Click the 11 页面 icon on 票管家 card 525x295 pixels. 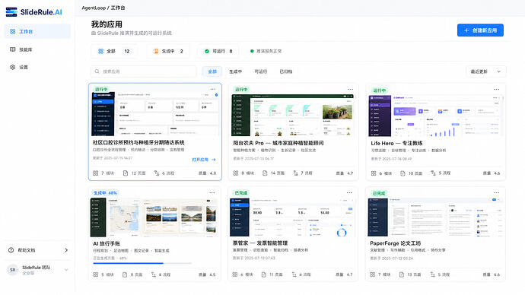point(263,274)
